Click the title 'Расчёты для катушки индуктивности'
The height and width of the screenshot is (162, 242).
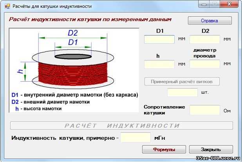point(52,6)
